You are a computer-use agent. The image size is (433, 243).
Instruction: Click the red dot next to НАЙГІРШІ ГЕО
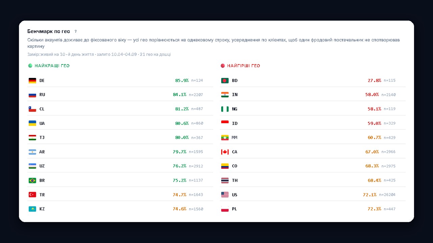tap(223, 66)
